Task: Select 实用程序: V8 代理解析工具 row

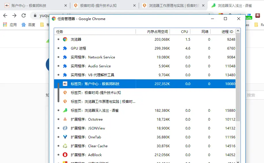Action: coord(145,75)
